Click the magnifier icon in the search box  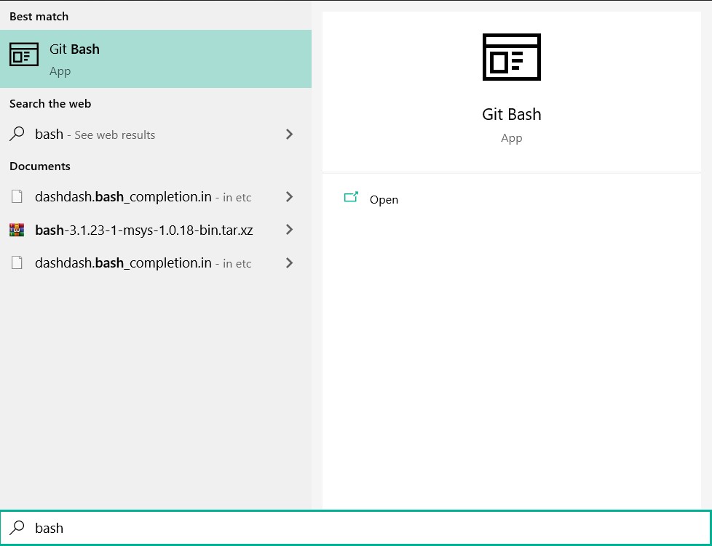pos(17,527)
